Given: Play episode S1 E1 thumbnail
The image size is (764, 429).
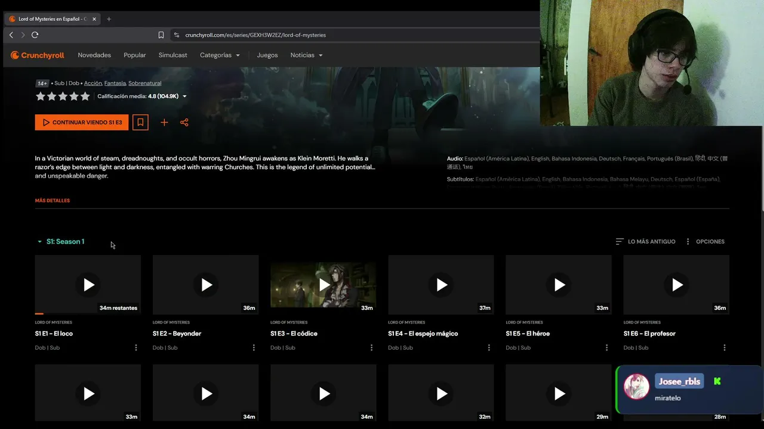Looking at the screenshot, I should [x=88, y=285].
